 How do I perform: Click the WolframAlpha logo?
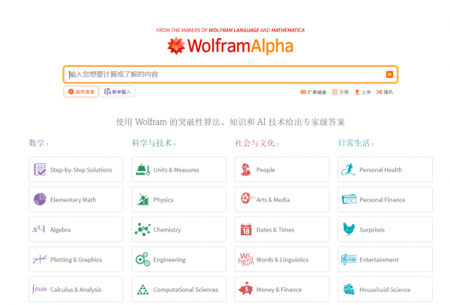230,46
